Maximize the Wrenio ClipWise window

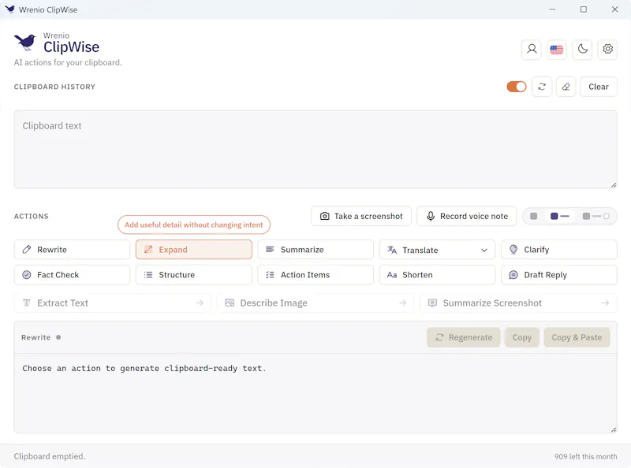point(583,9)
